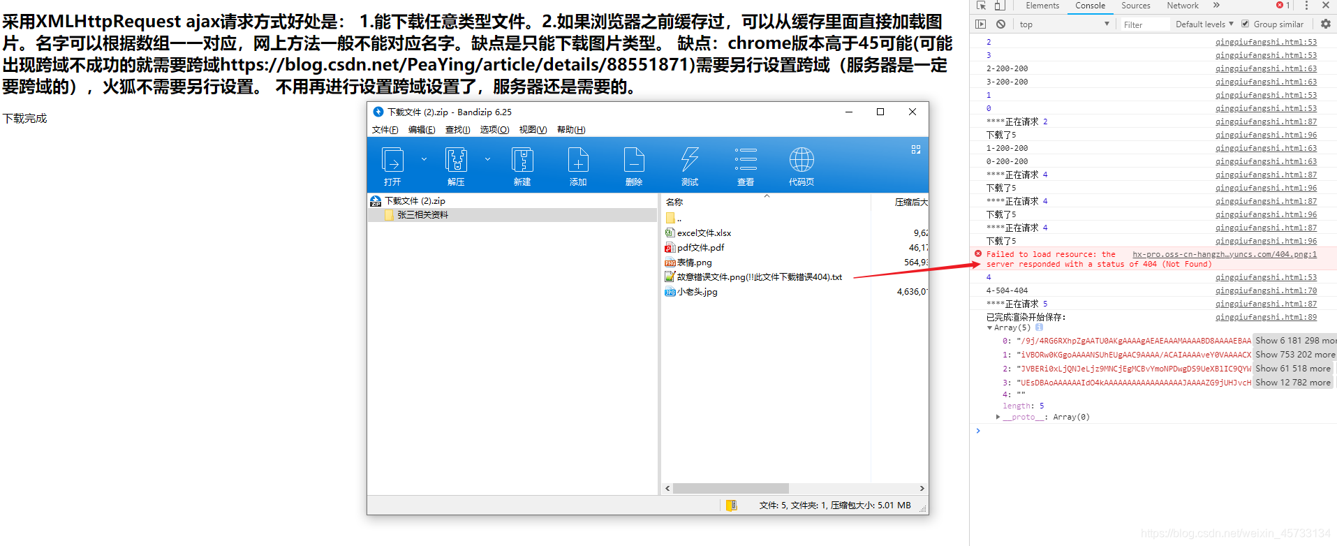This screenshot has width=1337, height=546.
Task: Open the 'top' context dropdown
Action: [1064, 24]
